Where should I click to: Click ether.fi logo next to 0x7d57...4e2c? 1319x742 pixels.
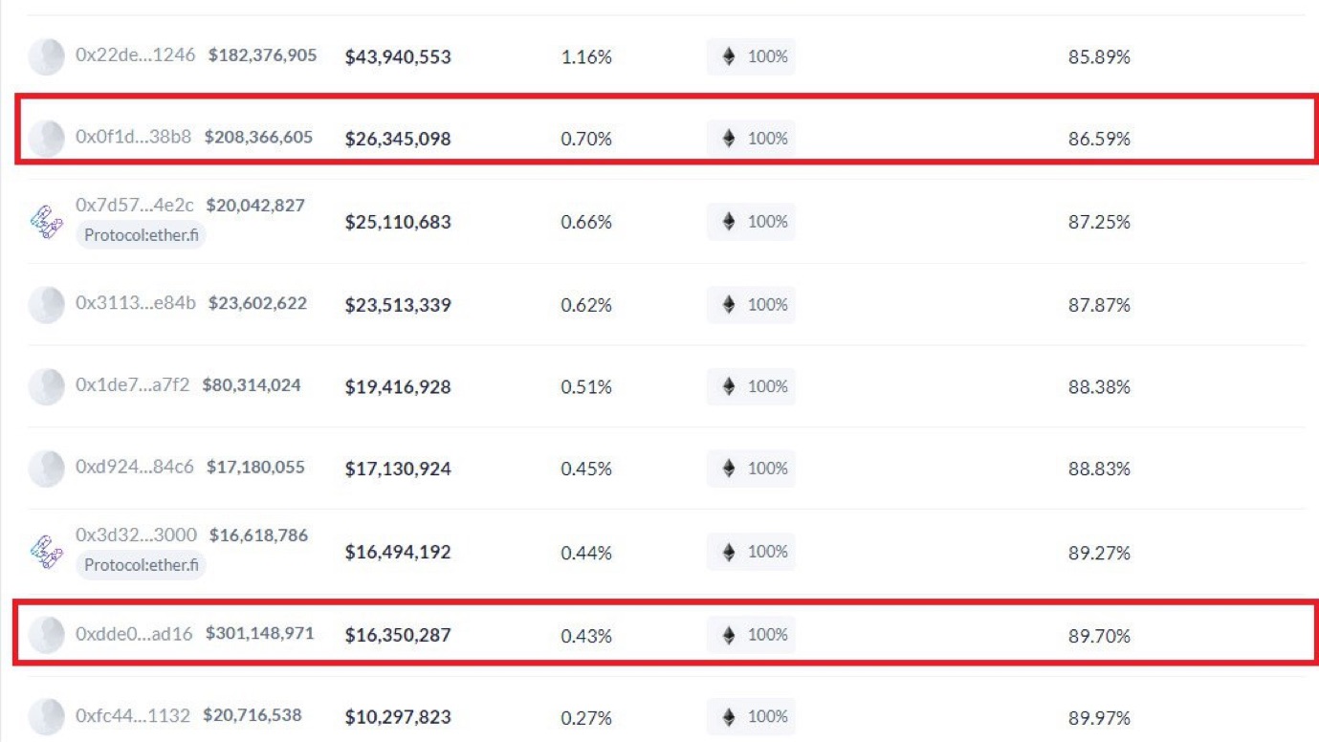pyautogui.click(x=46, y=222)
